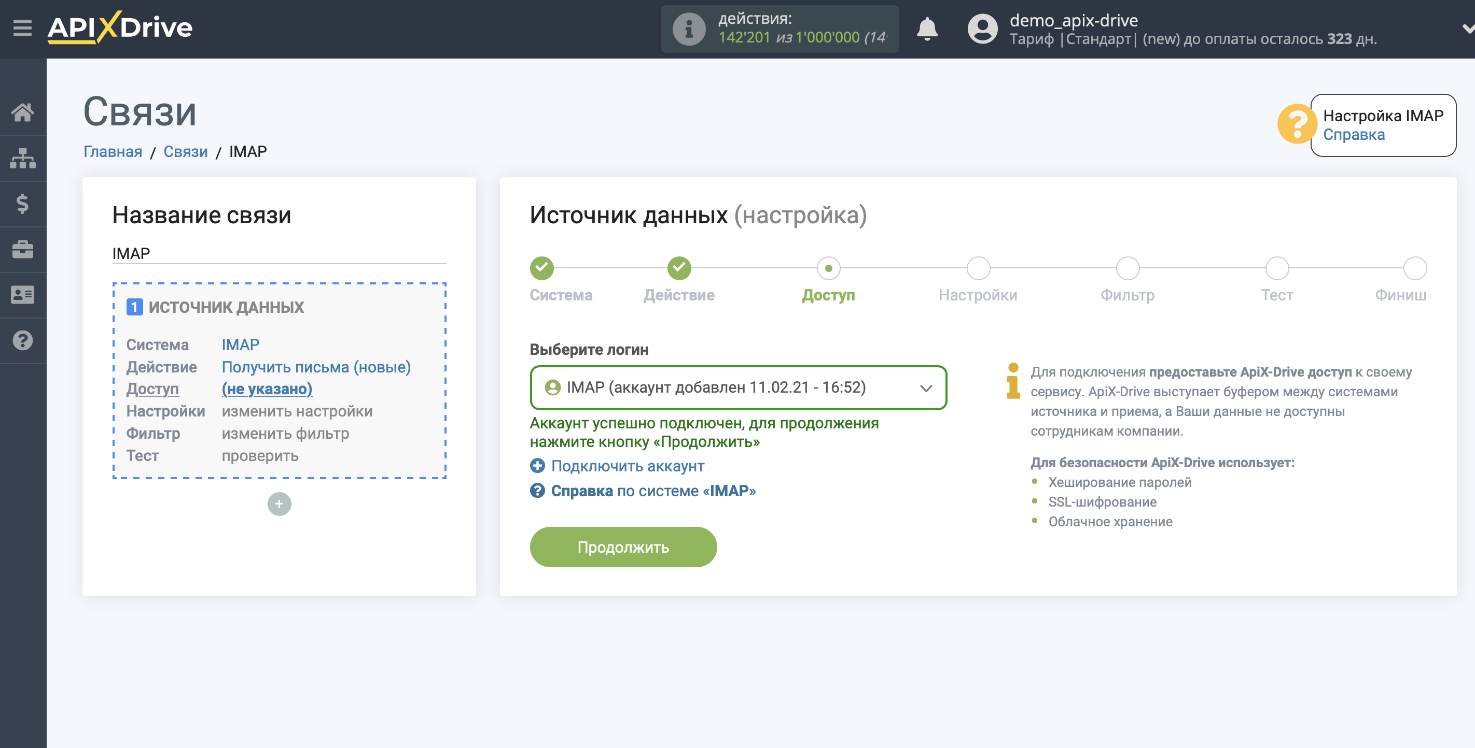The height and width of the screenshot is (748, 1475).
Task: Click the dropdown arrow in login select
Action: click(x=926, y=389)
